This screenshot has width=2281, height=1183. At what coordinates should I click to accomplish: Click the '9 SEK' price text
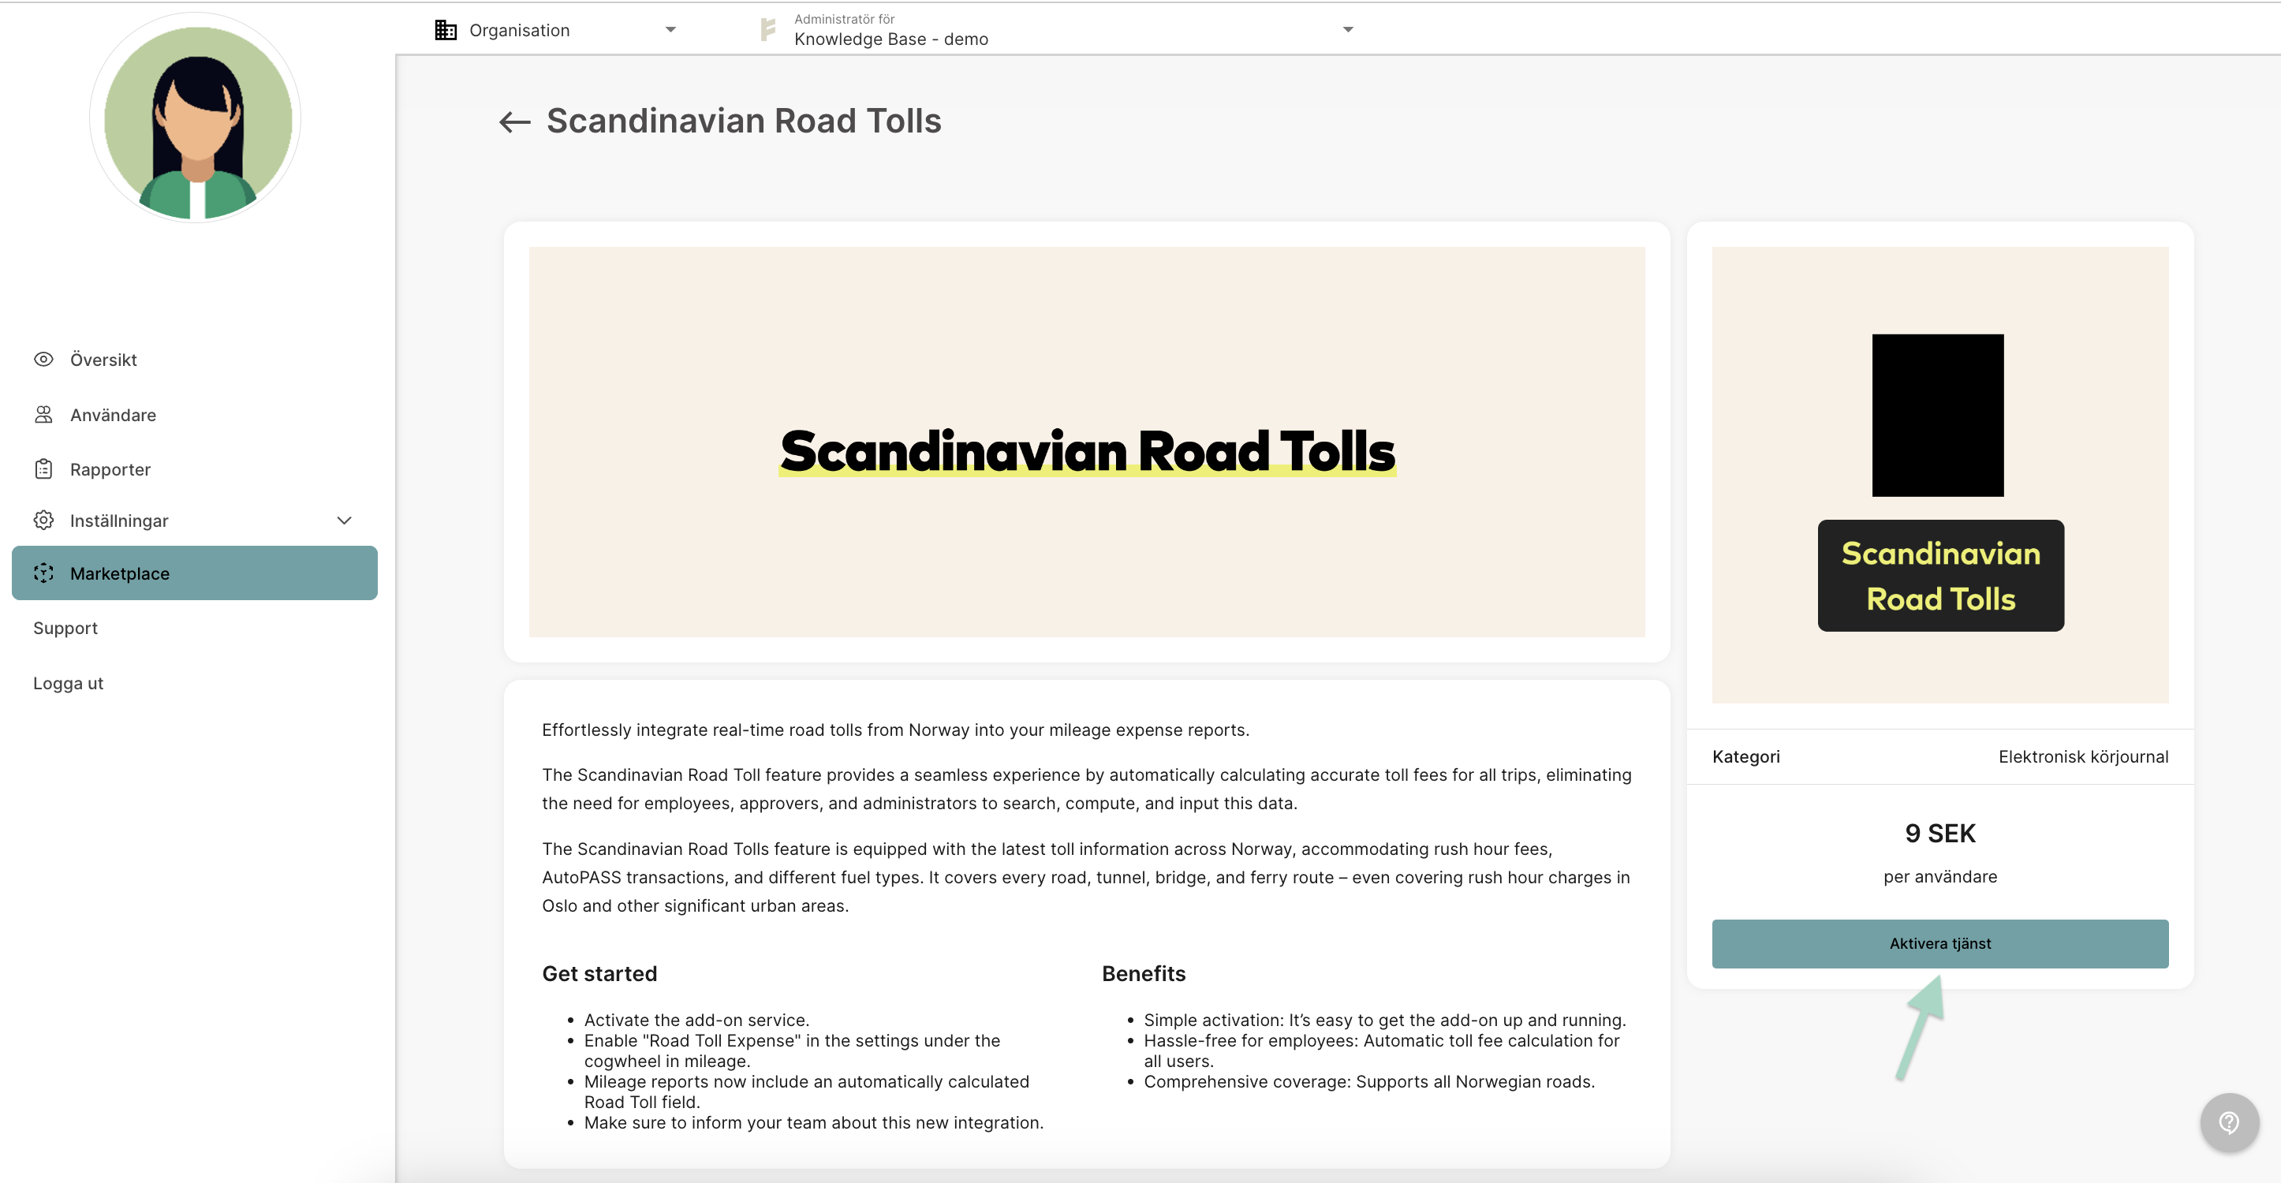pos(1939,834)
